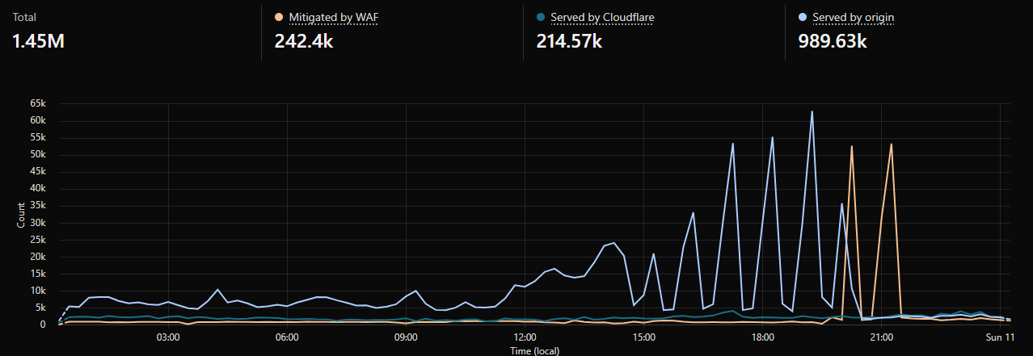The height and width of the screenshot is (356, 1033).
Task: Select the 242.4k mitigated count
Action: coord(303,41)
